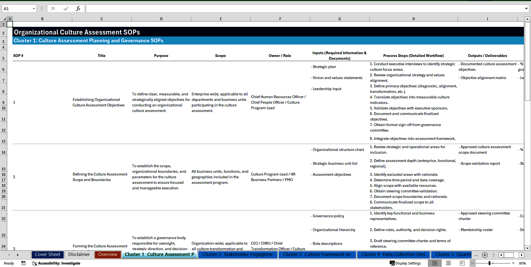Select the Overview sheet

[x=108, y=254]
